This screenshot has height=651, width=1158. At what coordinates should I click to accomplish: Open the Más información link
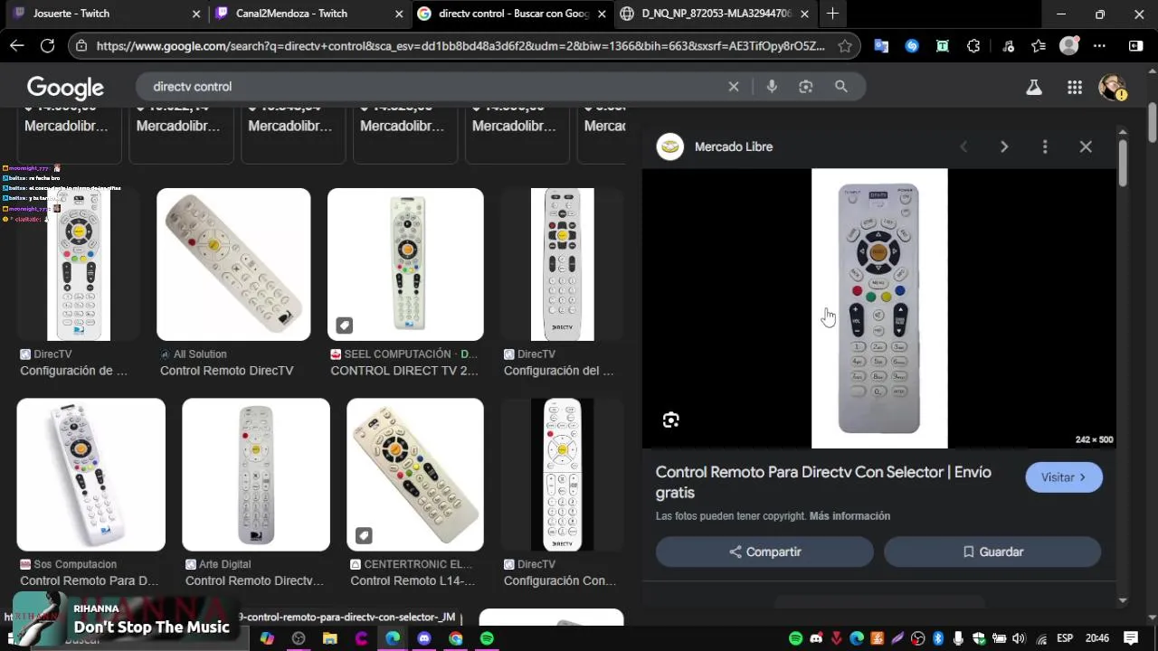[850, 516]
